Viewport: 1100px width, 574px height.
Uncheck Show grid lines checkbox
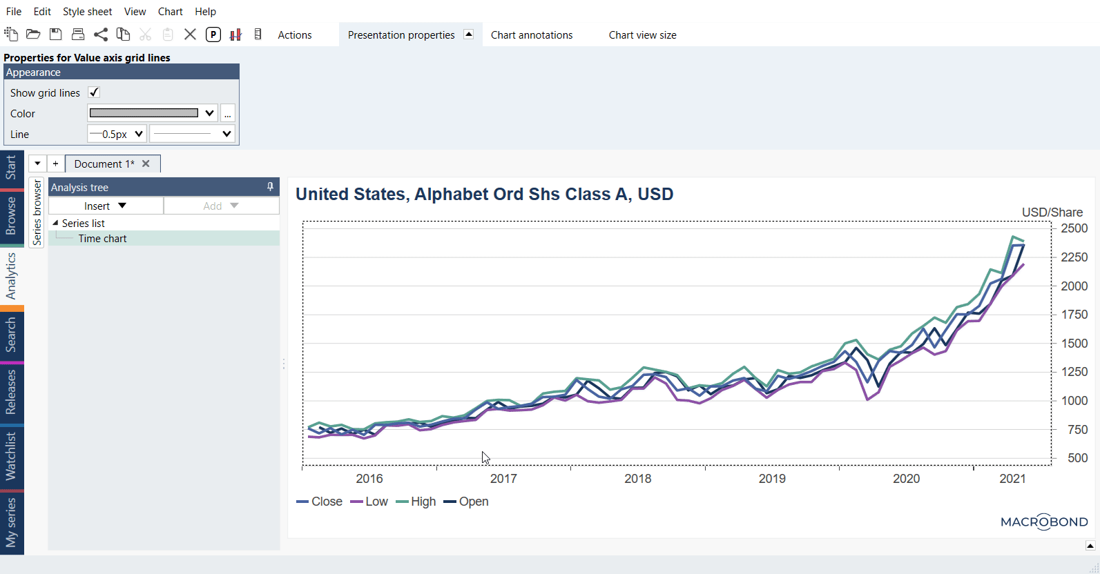tap(94, 92)
